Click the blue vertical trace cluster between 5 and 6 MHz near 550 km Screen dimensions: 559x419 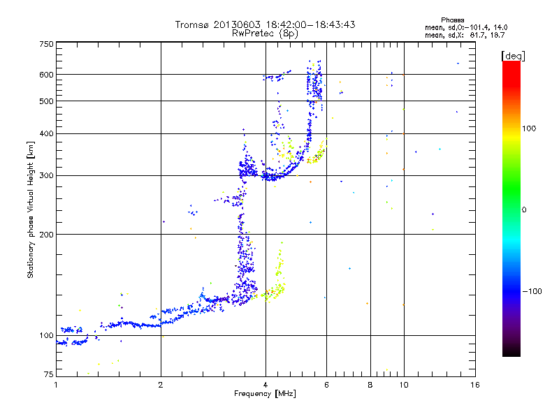coord(314,84)
